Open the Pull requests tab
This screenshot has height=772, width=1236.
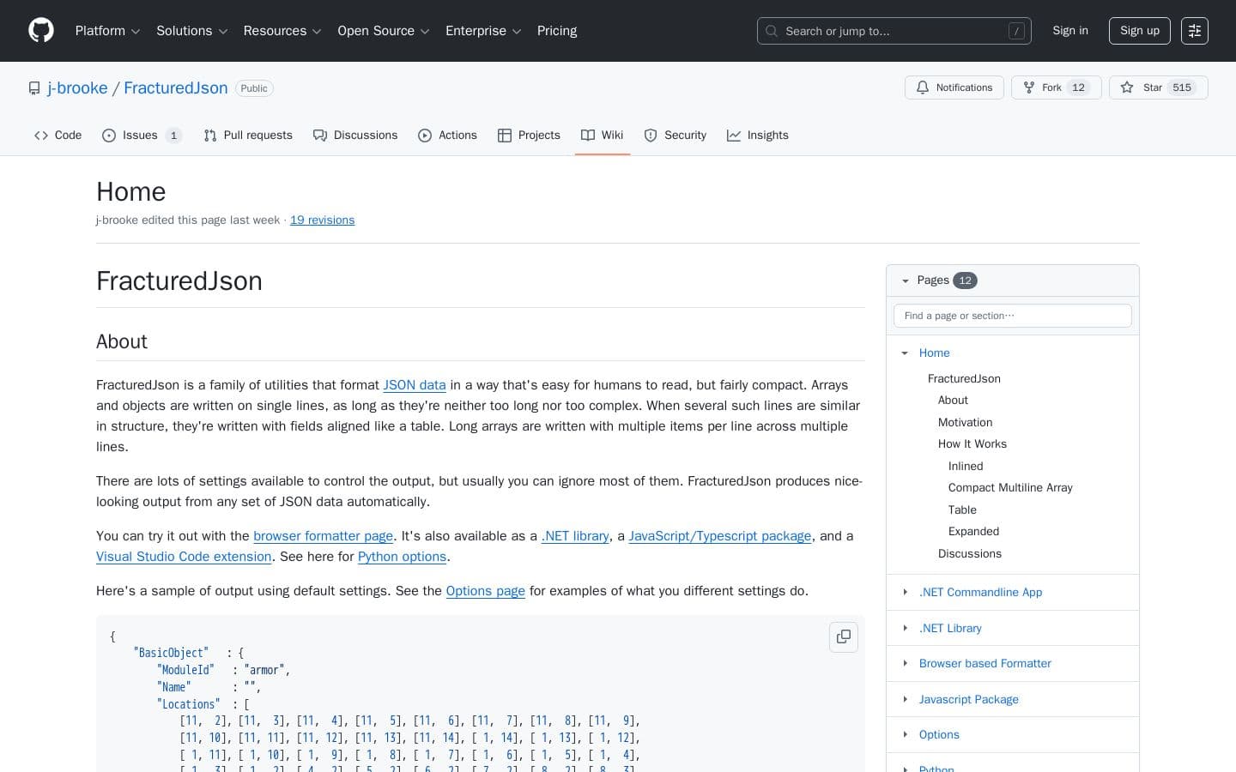[248, 136]
